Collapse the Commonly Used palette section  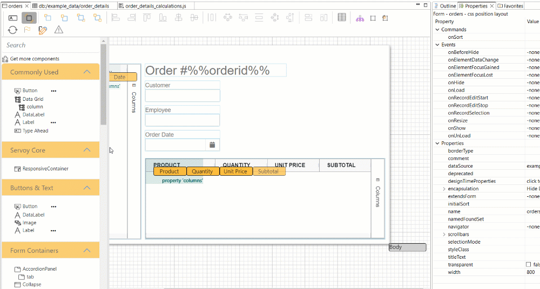86,72
